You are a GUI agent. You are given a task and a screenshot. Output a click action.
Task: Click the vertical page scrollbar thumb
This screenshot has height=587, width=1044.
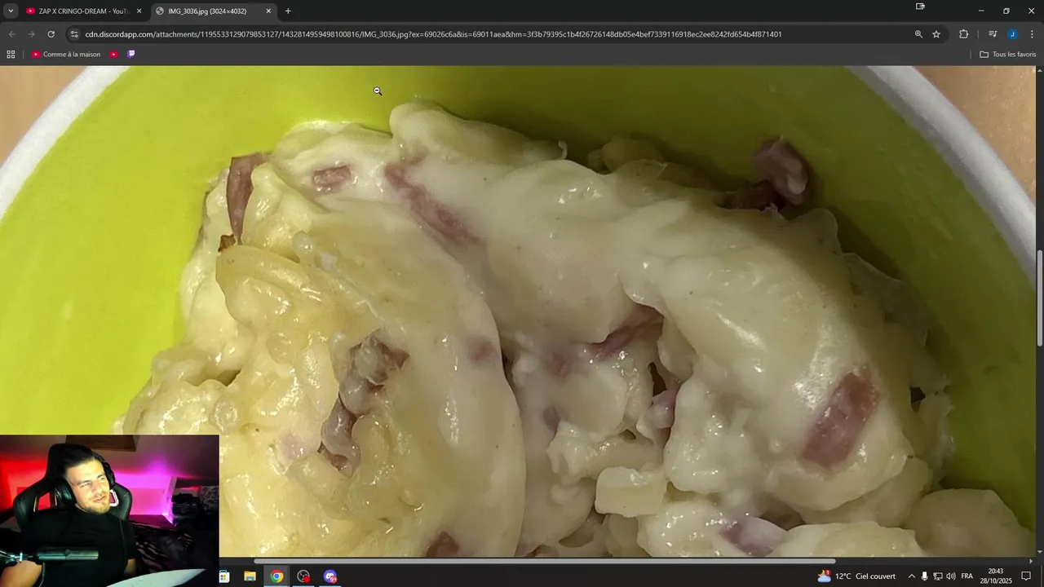coord(1040,298)
